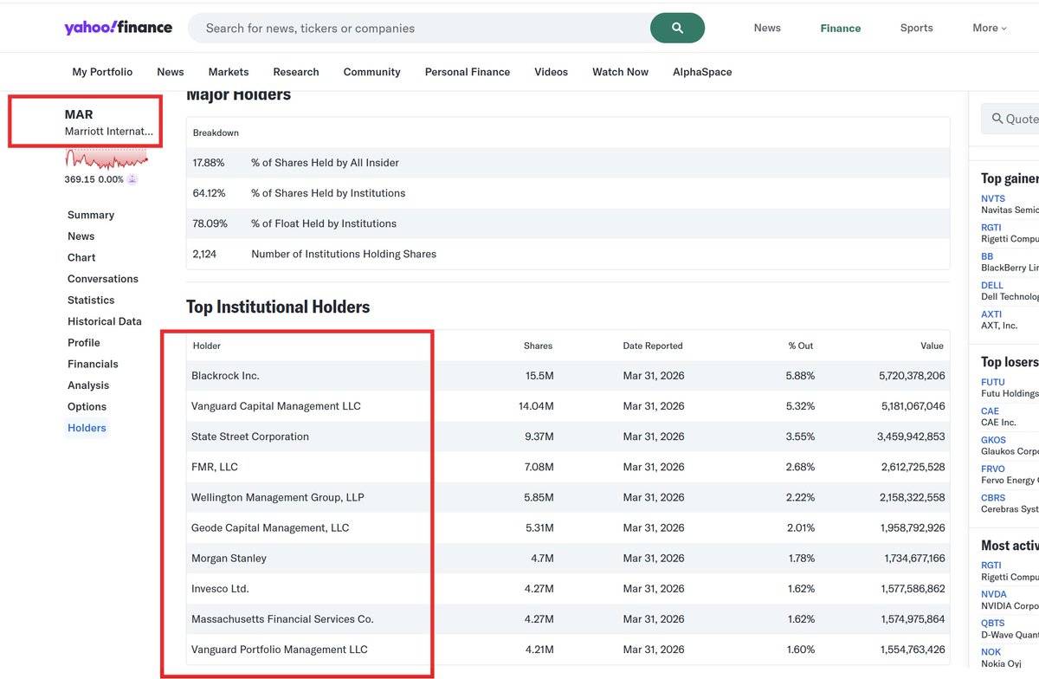Click the QBTS ticker link
This screenshot has width=1039, height=679.
[x=993, y=623]
